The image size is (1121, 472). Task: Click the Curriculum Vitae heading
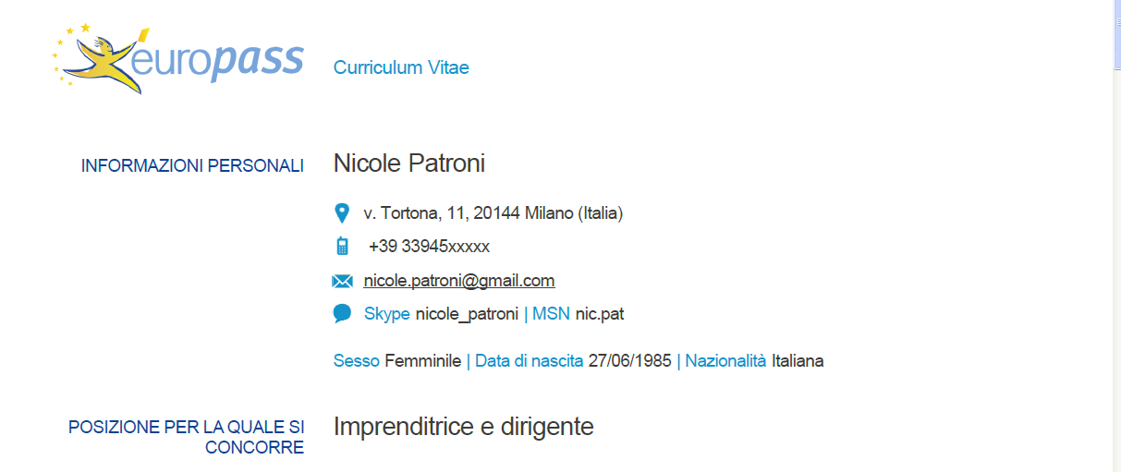coord(401,67)
